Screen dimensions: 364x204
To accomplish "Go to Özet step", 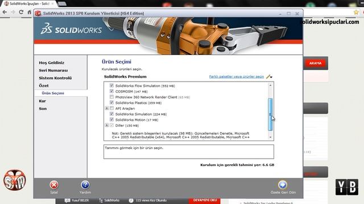I will (44, 86).
